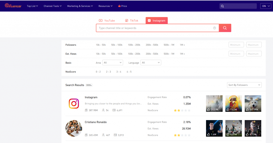This screenshot has height=143, width=273.
Task: Click the red search button
Action: click(225, 28)
